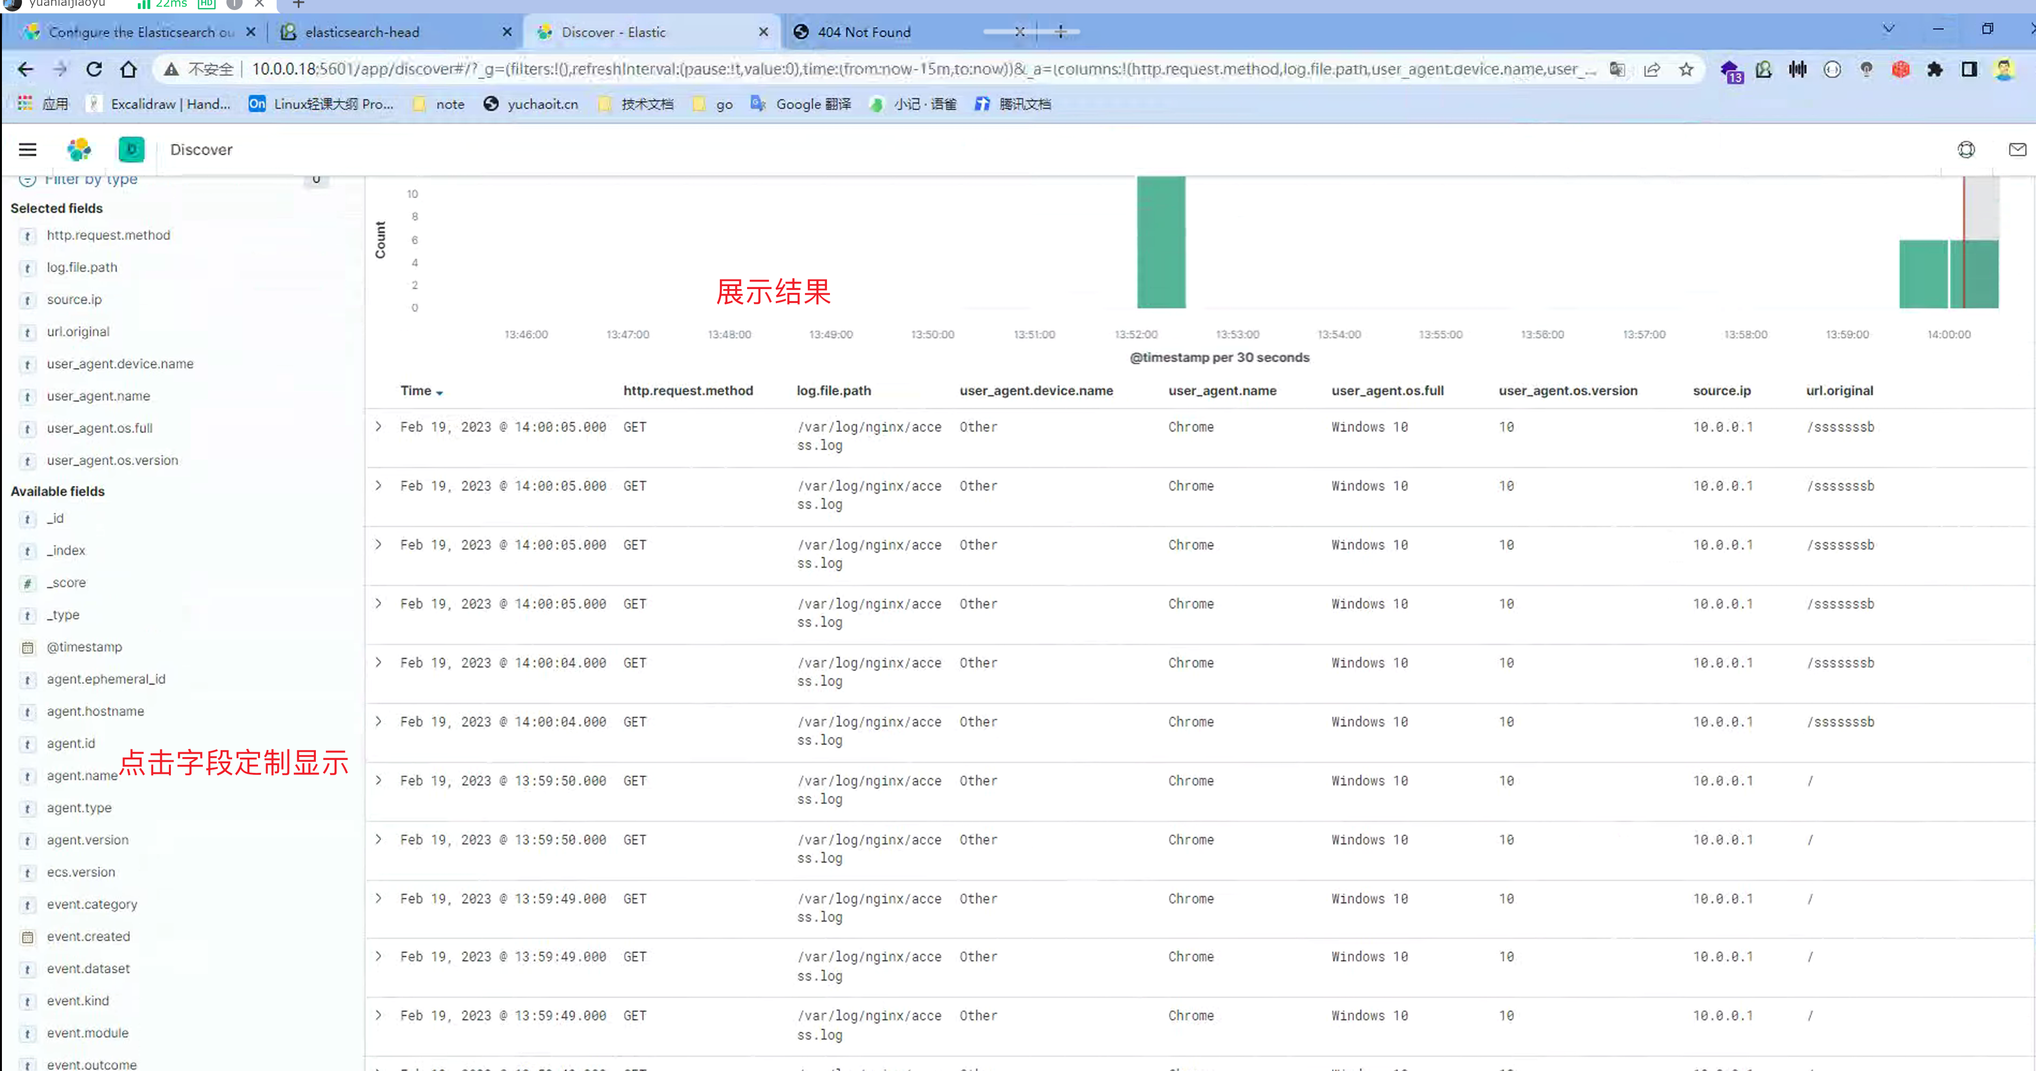Viewport: 2036px width, 1071px height.
Task: Switch to the elasticsearch-head tab
Action: click(x=362, y=33)
